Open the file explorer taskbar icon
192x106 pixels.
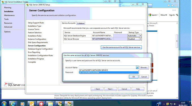point(50,103)
